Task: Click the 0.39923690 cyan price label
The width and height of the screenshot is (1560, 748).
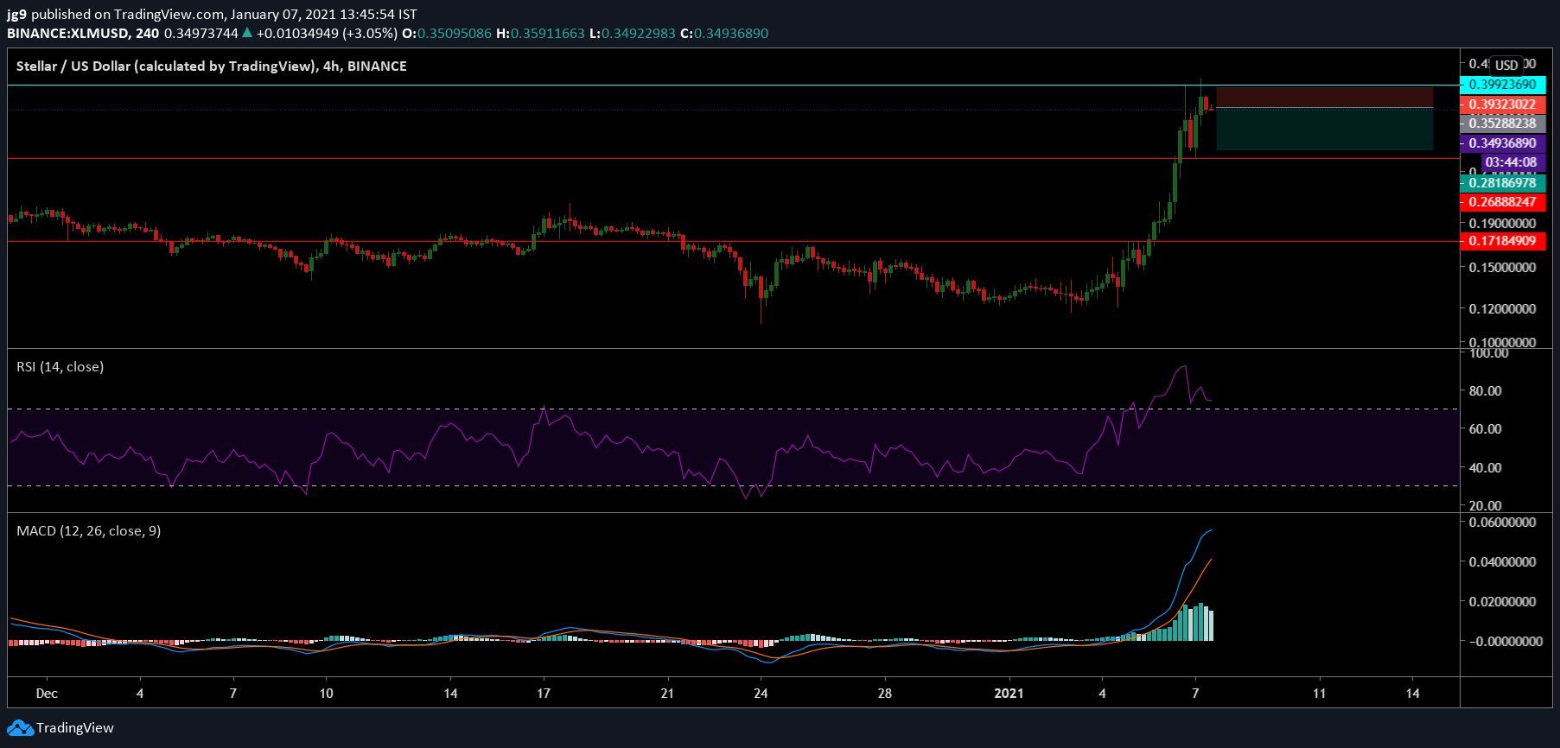Action: [1502, 85]
